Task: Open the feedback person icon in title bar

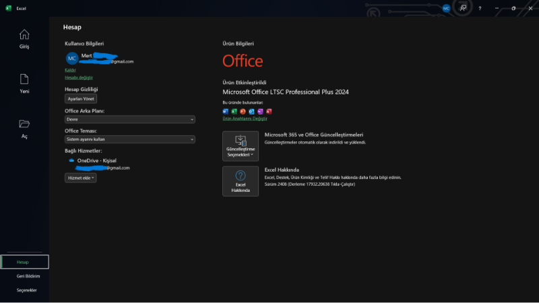Action: point(463,8)
